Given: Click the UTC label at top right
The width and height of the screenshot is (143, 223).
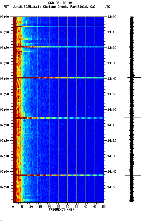Looking at the screenshot, I should pos(107,7).
